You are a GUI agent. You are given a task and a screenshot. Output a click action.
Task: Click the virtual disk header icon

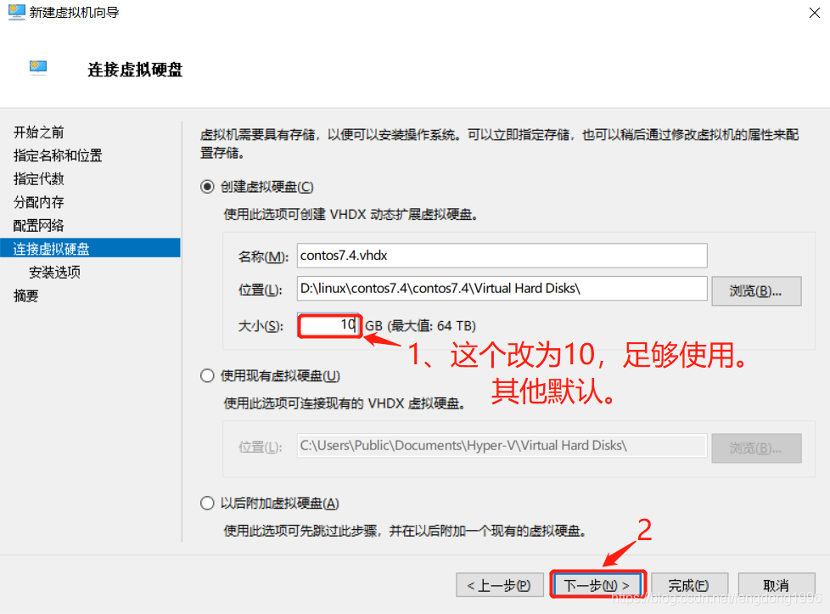pos(38,69)
